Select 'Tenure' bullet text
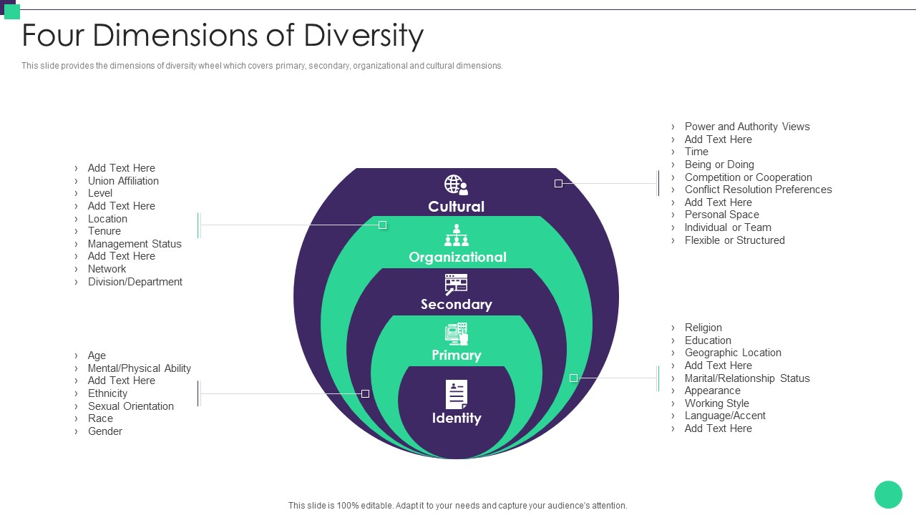 (104, 231)
